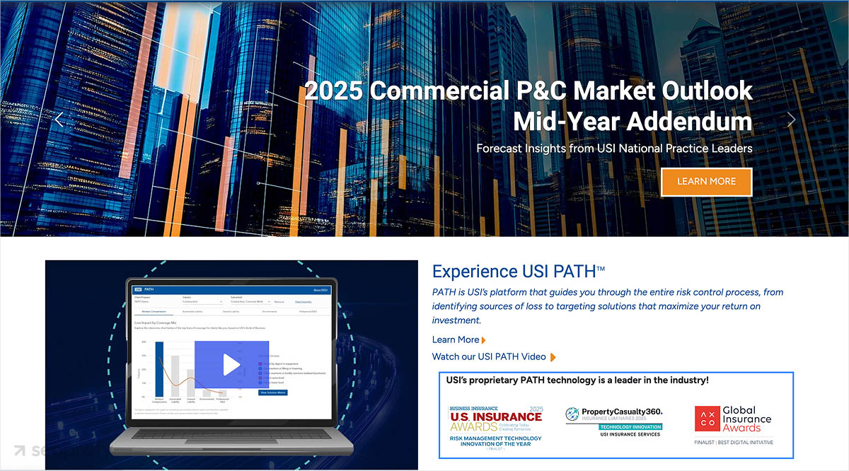Expand the Industry dropdown in PATH demo

[x=202, y=302]
